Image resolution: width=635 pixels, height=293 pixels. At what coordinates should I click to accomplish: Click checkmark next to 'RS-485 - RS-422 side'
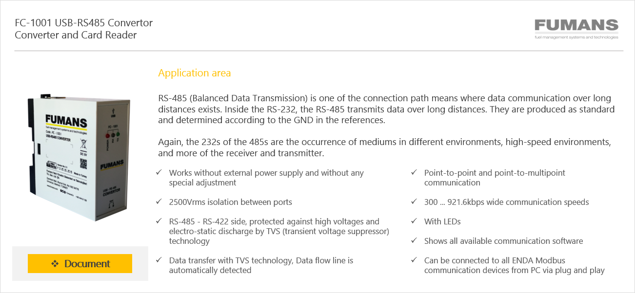point(159,221)
